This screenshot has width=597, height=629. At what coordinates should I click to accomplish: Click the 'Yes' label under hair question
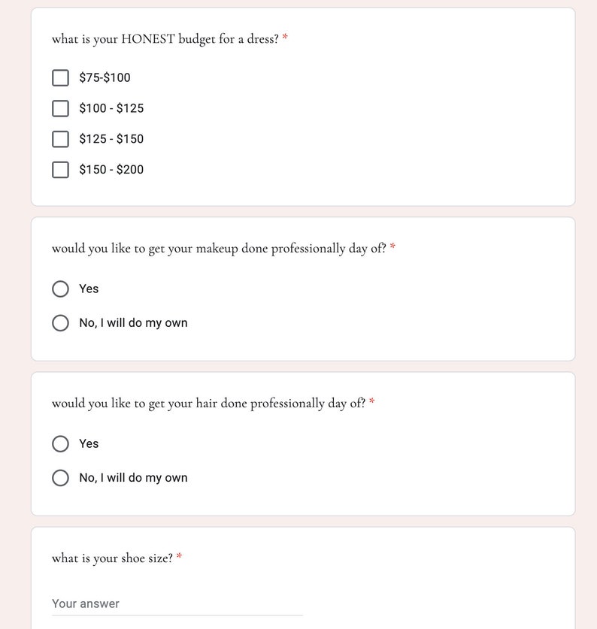[x=89, y=443]
